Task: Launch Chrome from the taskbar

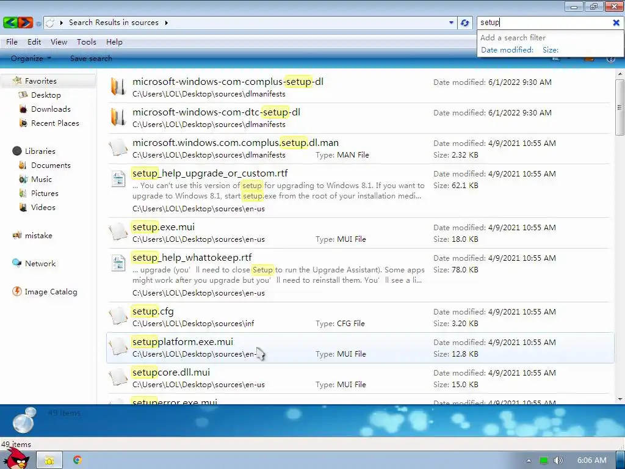Action: coord(78,460)
